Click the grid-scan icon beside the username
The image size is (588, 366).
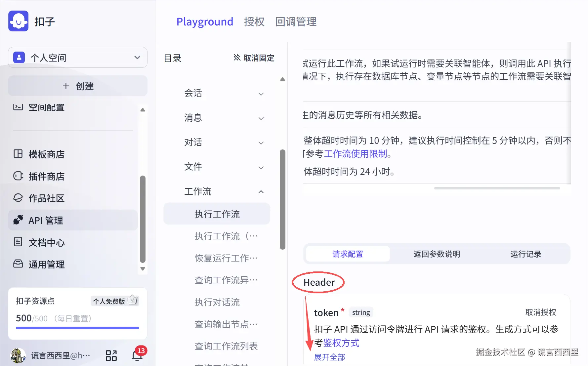click(111, 356)
